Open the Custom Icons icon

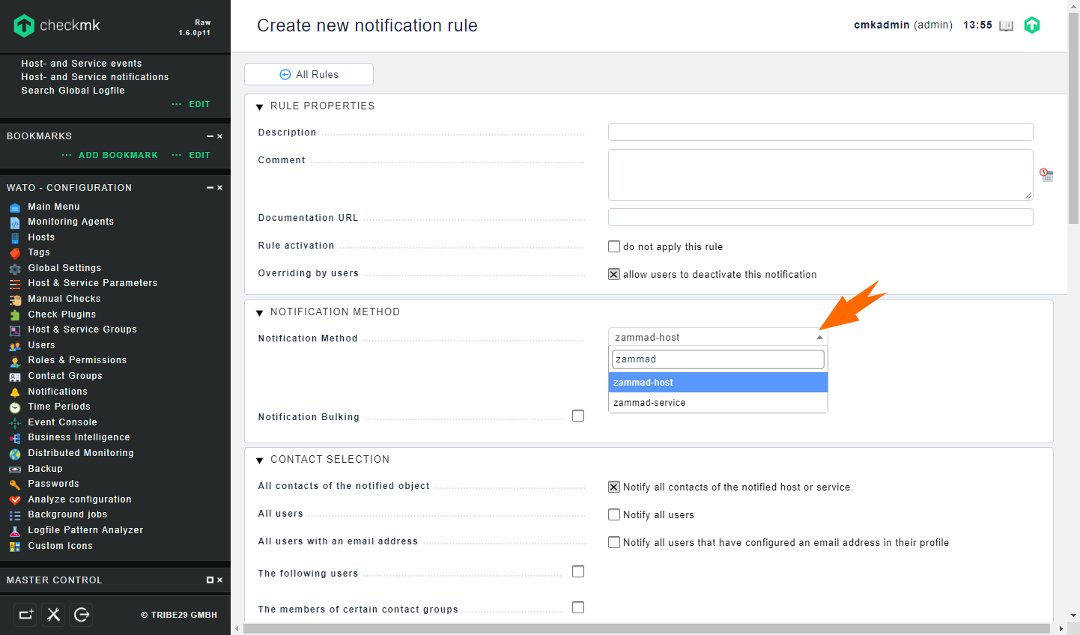click(15, 547)
